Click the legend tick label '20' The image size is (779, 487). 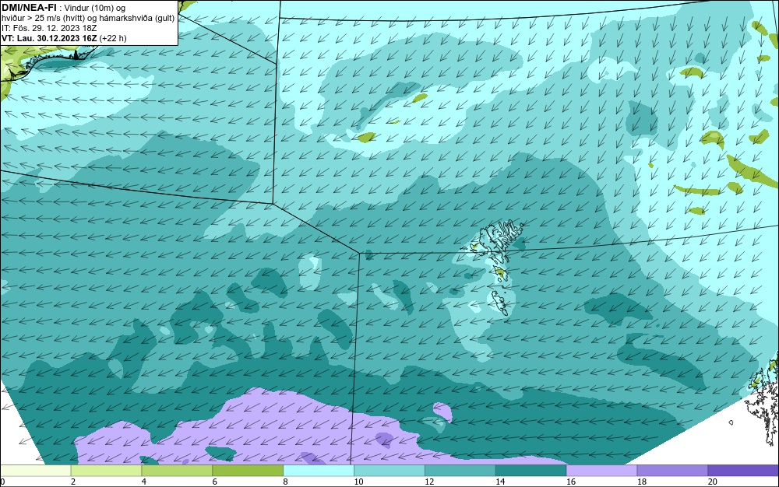[713, 482]
